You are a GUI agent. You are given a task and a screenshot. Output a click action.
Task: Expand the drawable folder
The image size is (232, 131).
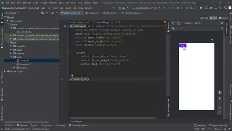point(11,46)
